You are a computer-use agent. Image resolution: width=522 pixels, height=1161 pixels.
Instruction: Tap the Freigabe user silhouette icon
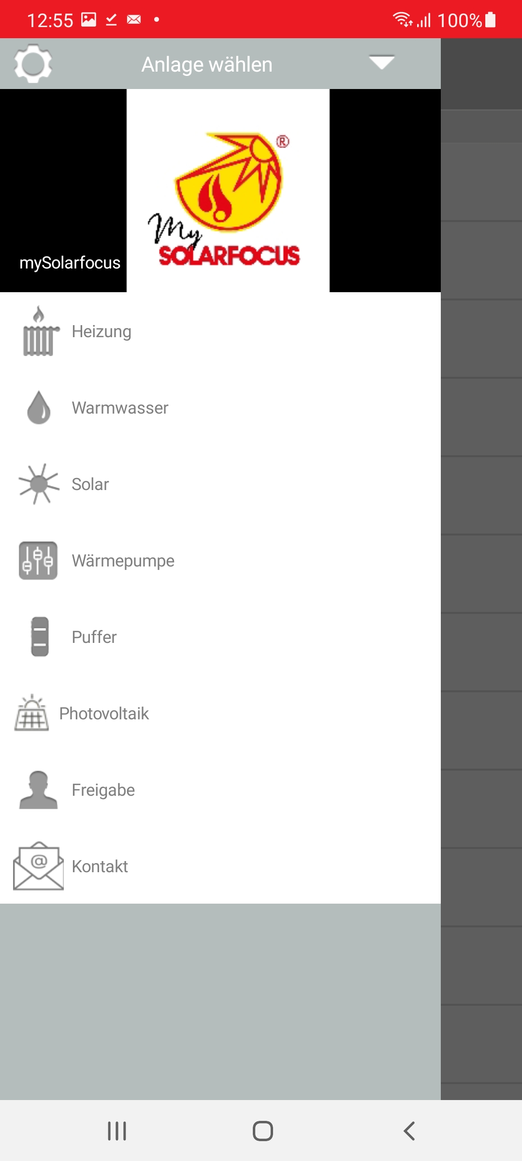(x=38, y=789)
